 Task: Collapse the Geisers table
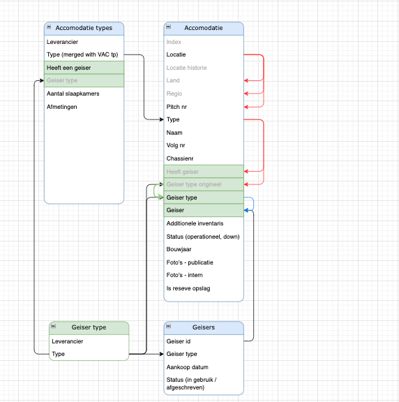click(x=168, y=326)
